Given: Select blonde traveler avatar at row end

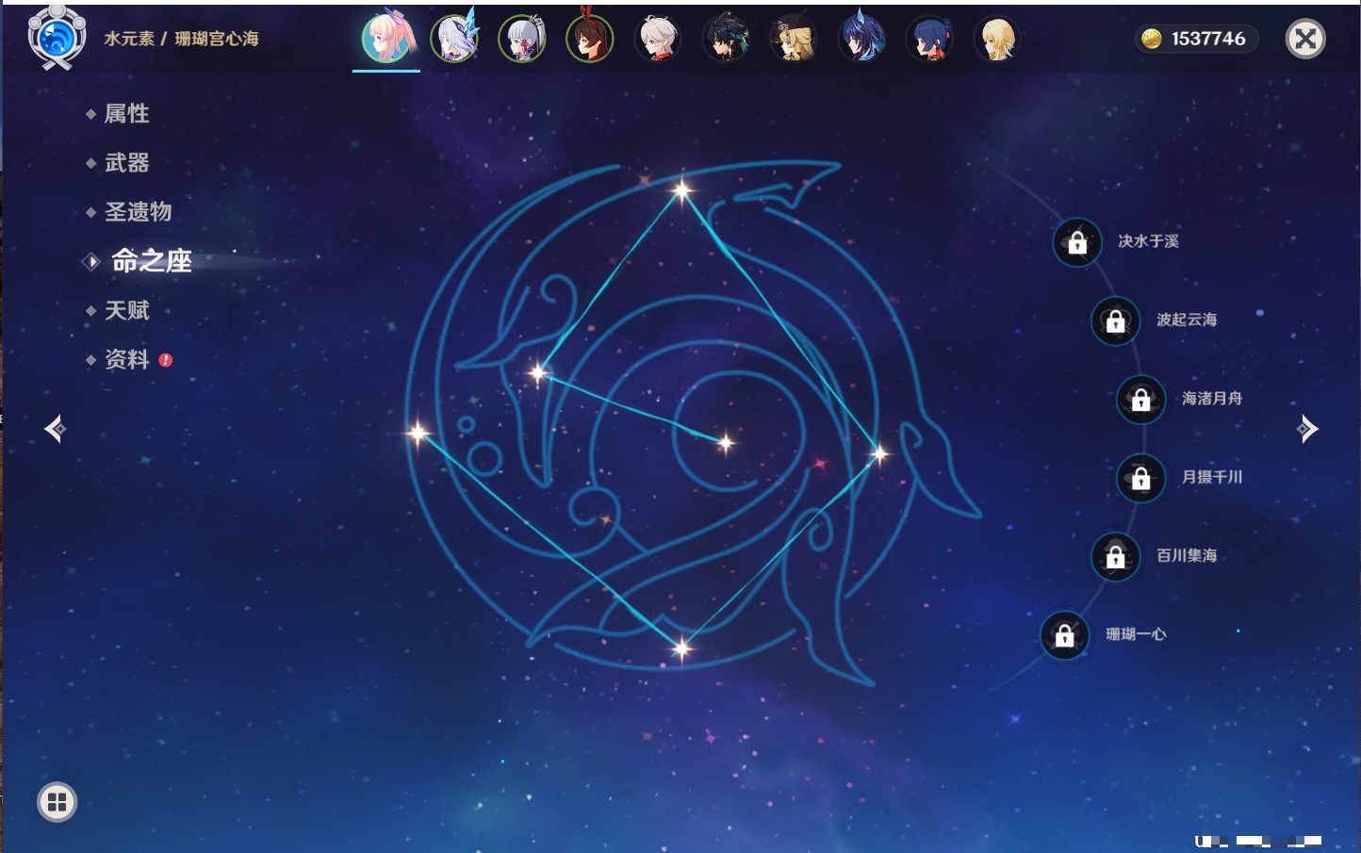Looking at the screenshot, I should click(x=997, y=39).
